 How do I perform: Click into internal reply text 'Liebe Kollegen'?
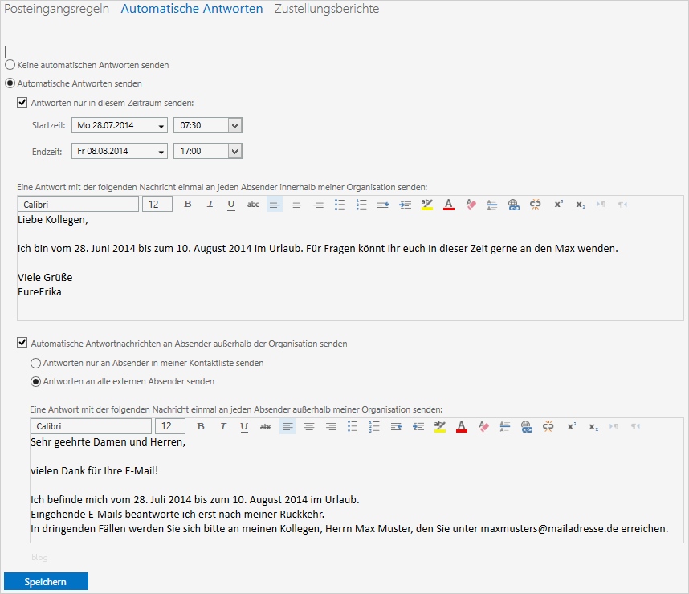53,220
